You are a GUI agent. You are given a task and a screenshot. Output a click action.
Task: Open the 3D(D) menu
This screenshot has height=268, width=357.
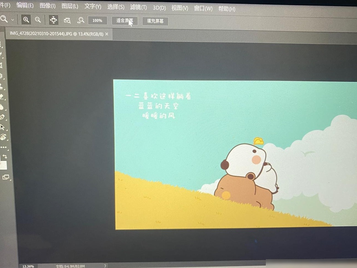[159, 8]
